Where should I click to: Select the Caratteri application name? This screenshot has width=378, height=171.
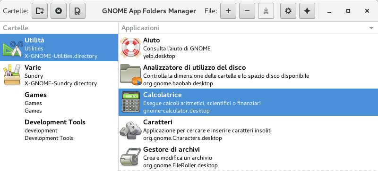point(158,122)
